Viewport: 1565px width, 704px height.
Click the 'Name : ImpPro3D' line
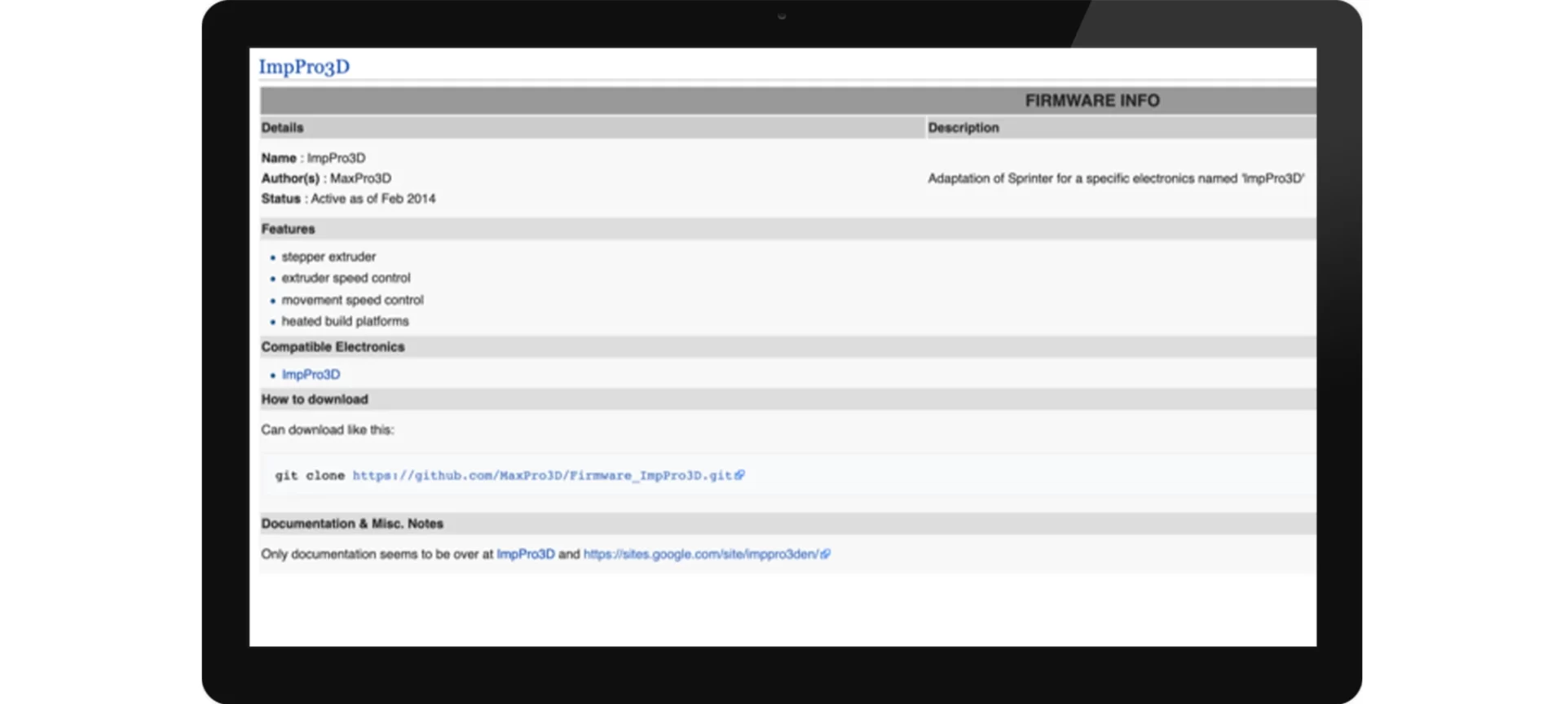tap(313, 158)
